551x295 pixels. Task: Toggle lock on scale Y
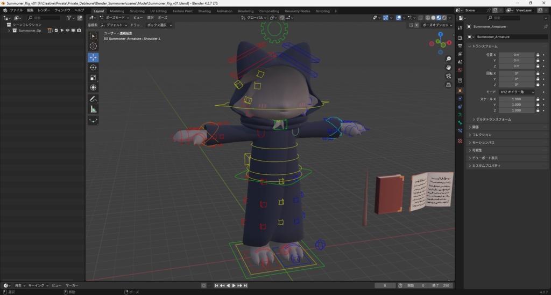click(538, 105)
